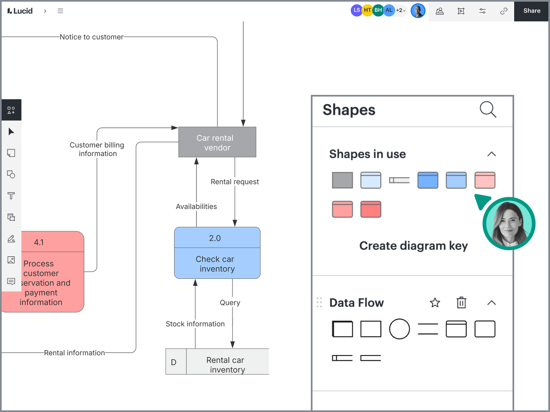Delete the Data Flow library with trash icon

(461, 303)
